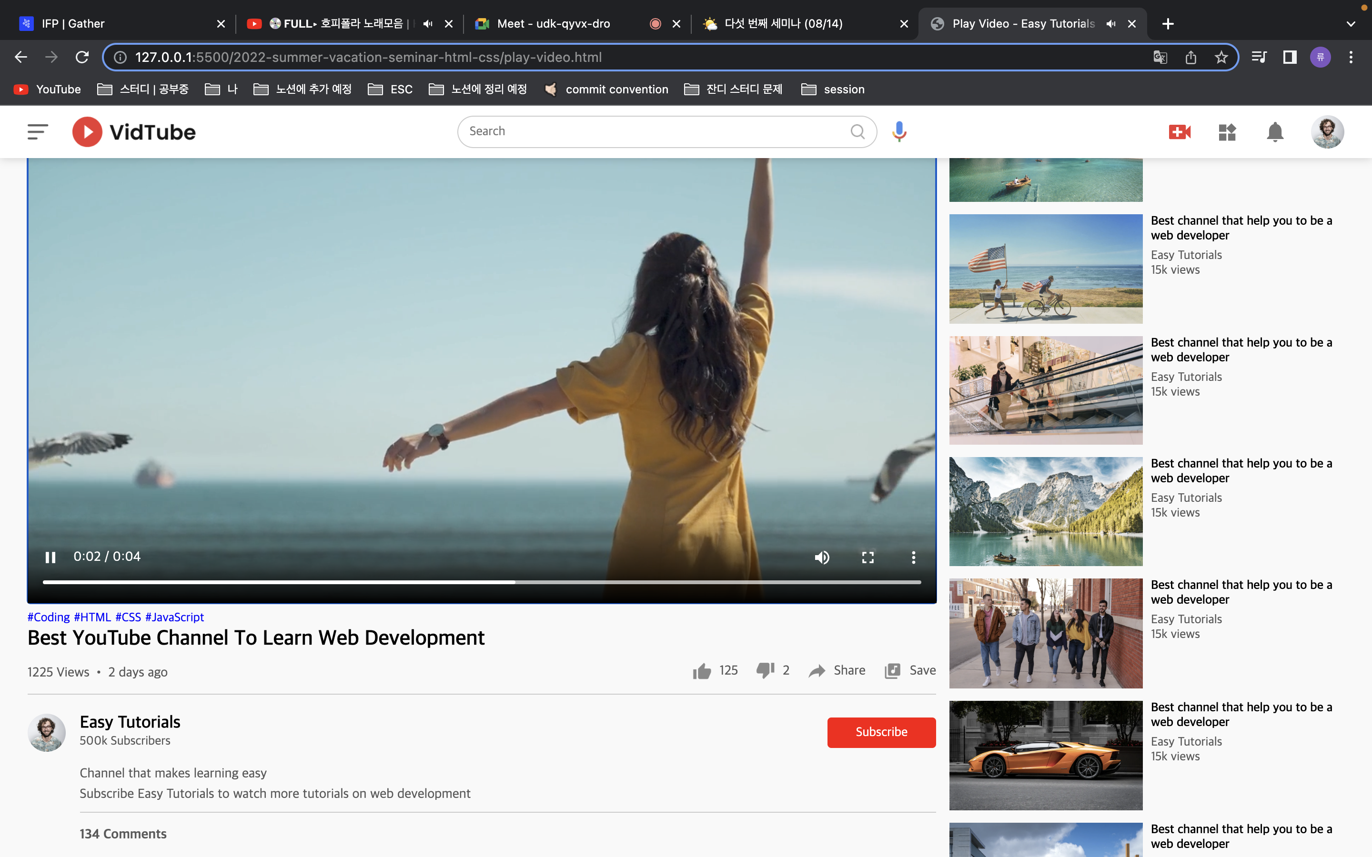Open the apps grid icon in header

(1227, 132)
